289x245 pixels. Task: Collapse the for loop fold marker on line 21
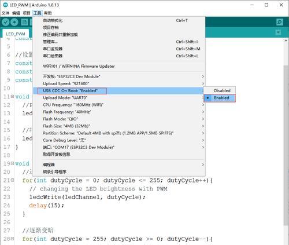[x=12, y=180]
